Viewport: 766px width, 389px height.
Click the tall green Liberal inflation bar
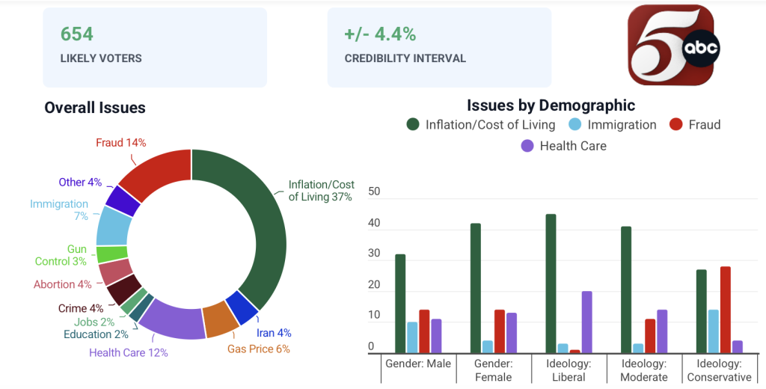pyautogui.click(x=551, y=284)
